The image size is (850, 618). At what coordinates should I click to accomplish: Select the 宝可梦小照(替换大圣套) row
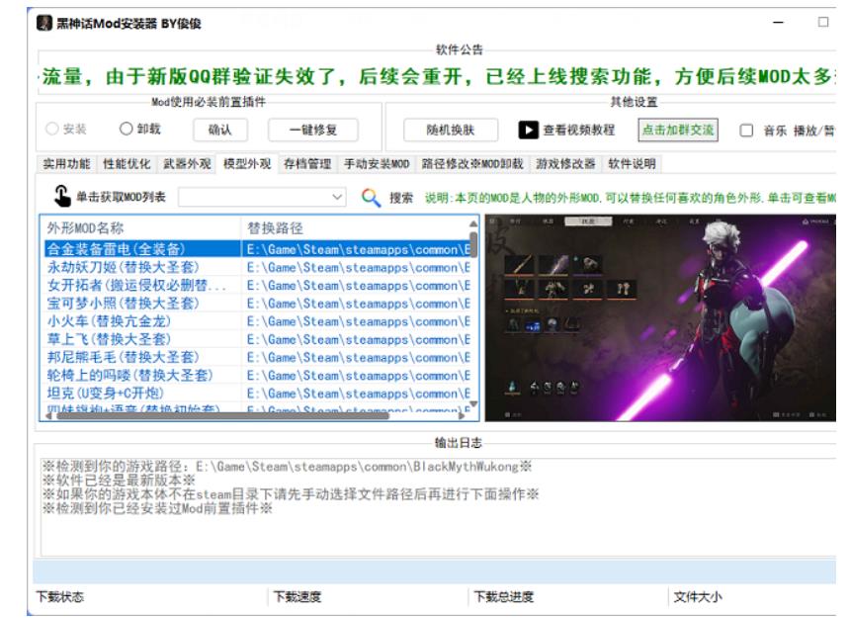[x=257, y=303]
